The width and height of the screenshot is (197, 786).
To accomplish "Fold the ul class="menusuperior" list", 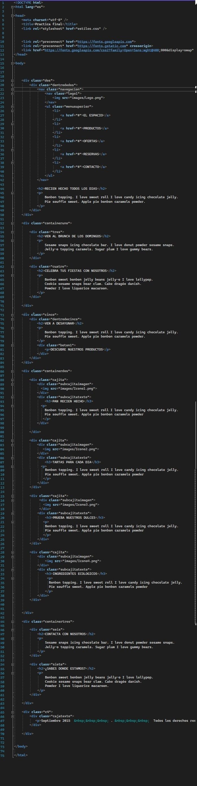I will (x=12, y=106).
